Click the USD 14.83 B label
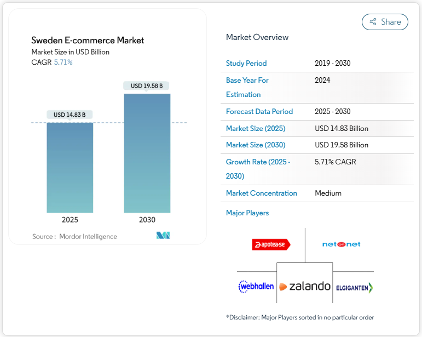The image size is (422, 337). (x=70, y=115)
